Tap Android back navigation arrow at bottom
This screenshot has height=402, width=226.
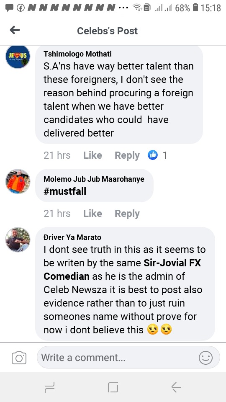tap(176, 387)
